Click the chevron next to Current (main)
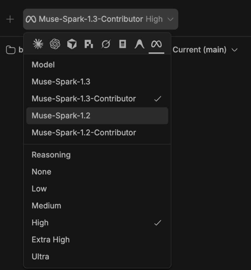The width and height of the screenshot is (251, 270). pyautogui.click(x=234, y=50)
